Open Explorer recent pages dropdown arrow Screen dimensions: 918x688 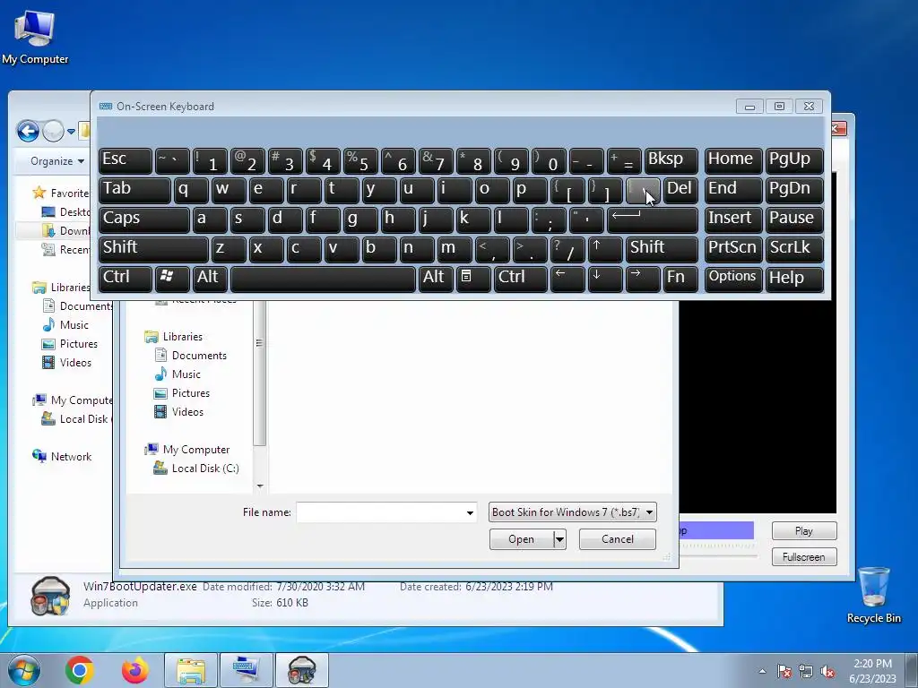coord(71,132)
